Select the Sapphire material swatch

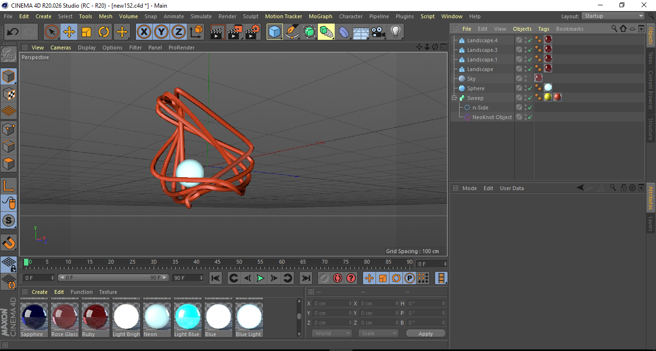(34, 316)
